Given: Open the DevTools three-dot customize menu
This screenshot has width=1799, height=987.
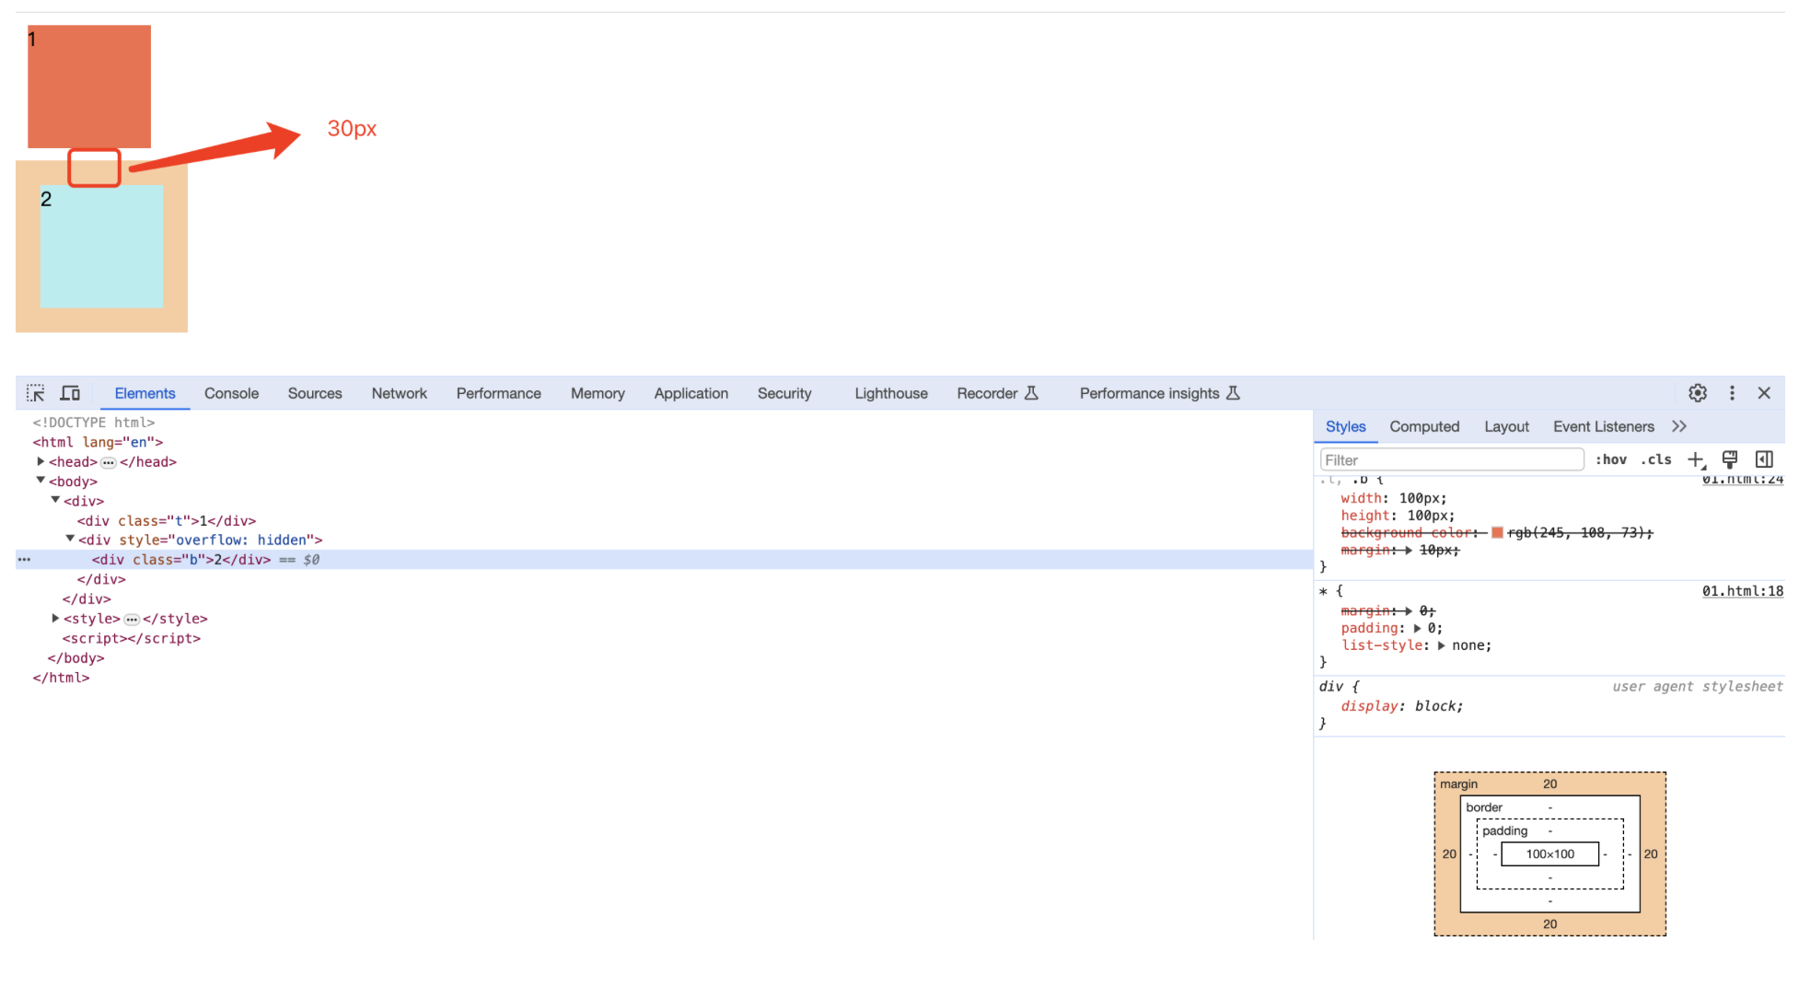Looking at the screenshot, I should tap(1732, 393).
